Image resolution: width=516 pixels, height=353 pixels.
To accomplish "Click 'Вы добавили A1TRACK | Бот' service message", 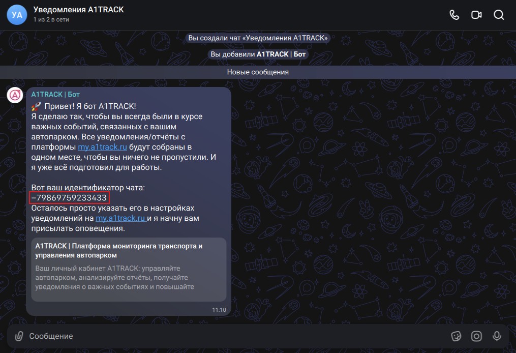I will click(258, 54).
